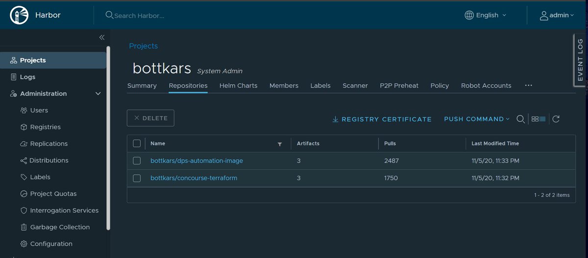Viewport: 588px width, 258px height.
Task: Select the Repositories tab
Action: tap(188, 85)
